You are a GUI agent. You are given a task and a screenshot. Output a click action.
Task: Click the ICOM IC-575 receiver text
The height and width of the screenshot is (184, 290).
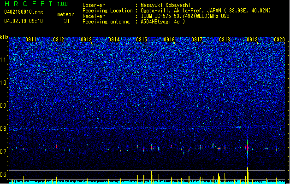[x=185, y=16]
